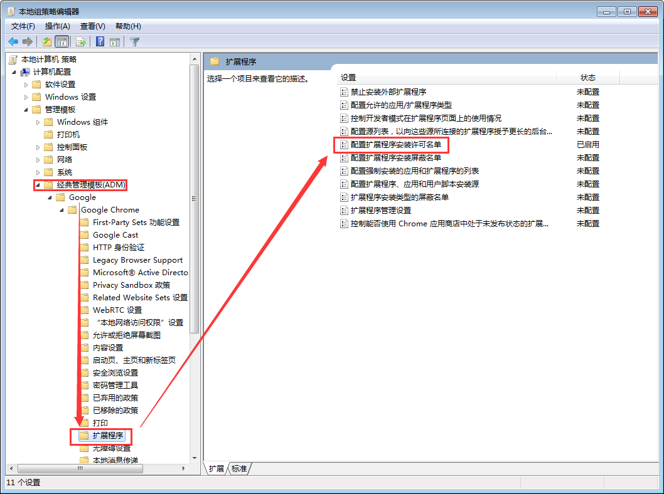The width and height of the screenshot is (664, 494).
Task: Open help via the question mark icon
Action: pyautogui.click(x=100, y=41)
